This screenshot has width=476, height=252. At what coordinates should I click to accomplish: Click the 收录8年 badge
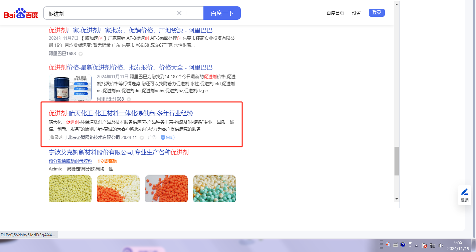[57, 137]
